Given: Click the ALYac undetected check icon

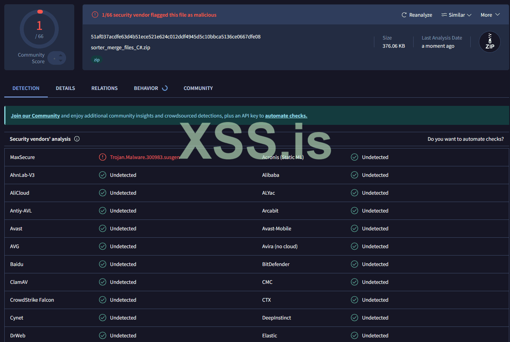Looking at the screenshot, I should pyautogui.click(x=355, y=193).
